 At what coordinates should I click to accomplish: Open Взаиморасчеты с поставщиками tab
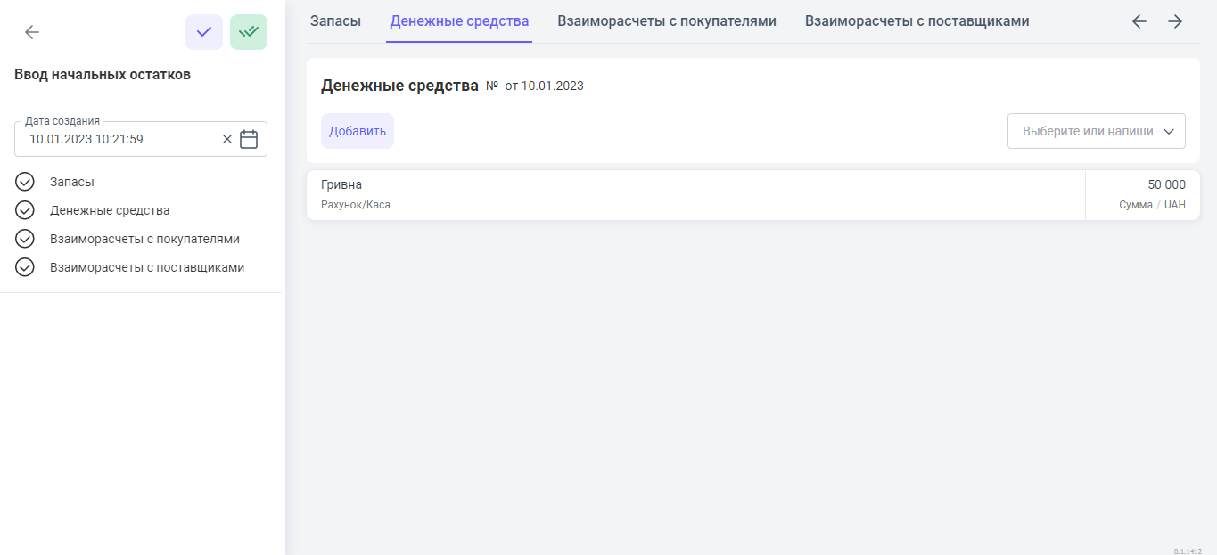917,20
